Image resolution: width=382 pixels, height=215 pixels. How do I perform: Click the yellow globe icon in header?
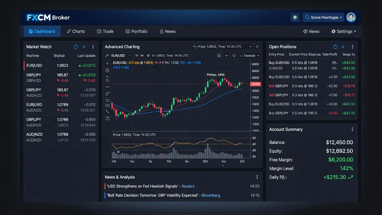(295, 17)
